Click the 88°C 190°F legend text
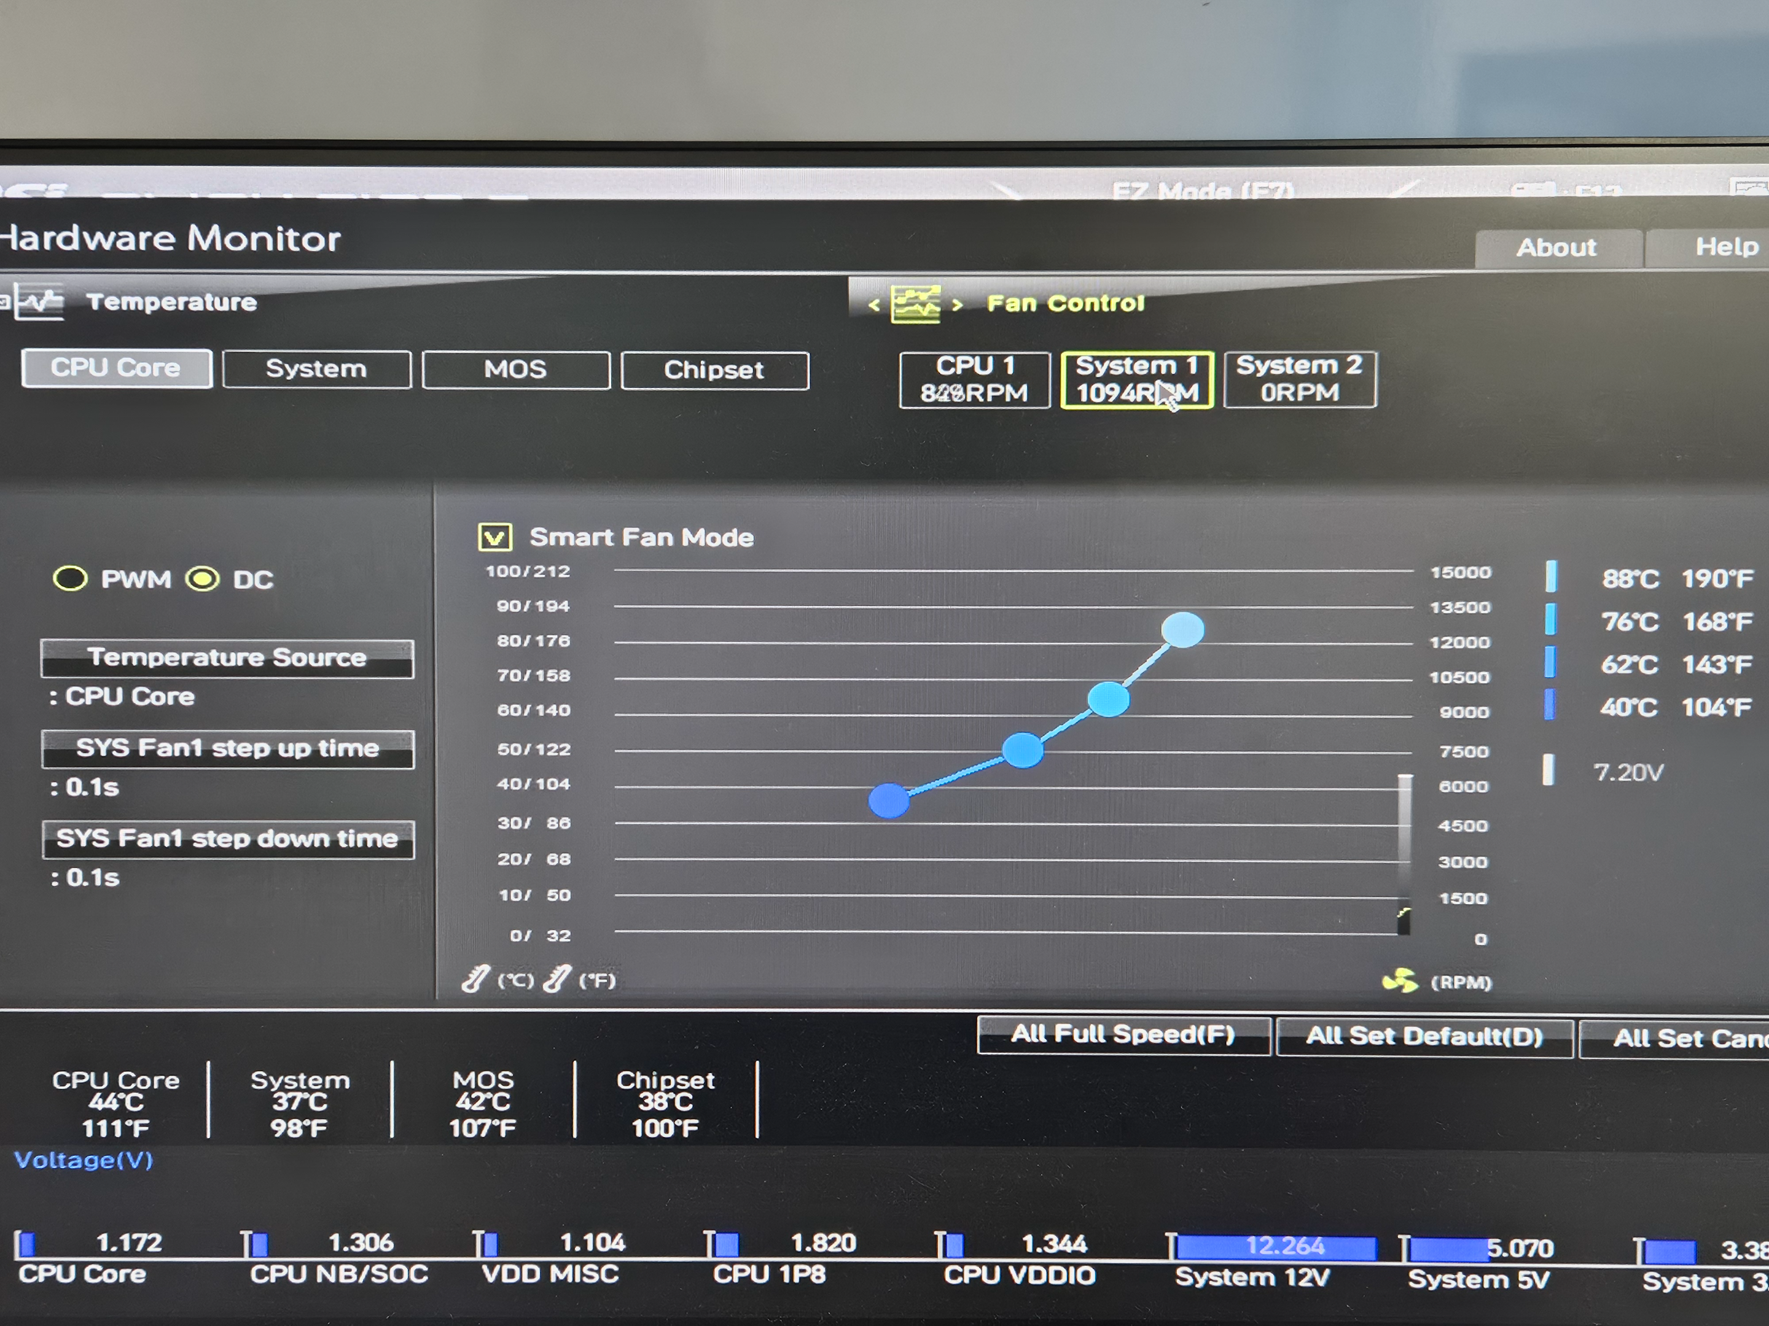Viewport: 1769px width, 1326px height. 1677,578
